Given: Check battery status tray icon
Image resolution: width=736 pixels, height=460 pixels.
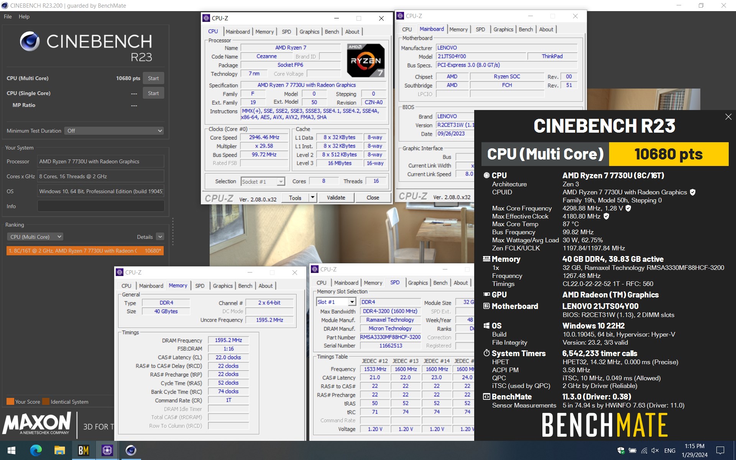Looking at the screenshot, I should 632,450.
